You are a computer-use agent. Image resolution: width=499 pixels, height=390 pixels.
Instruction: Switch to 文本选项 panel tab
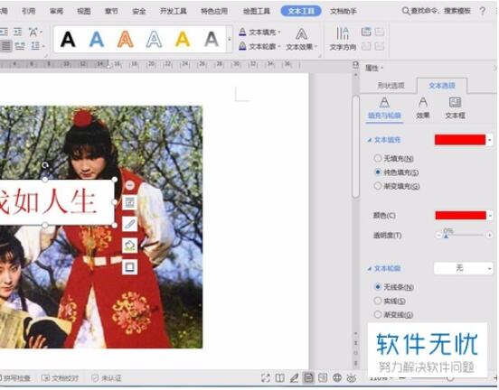(442, 85)
